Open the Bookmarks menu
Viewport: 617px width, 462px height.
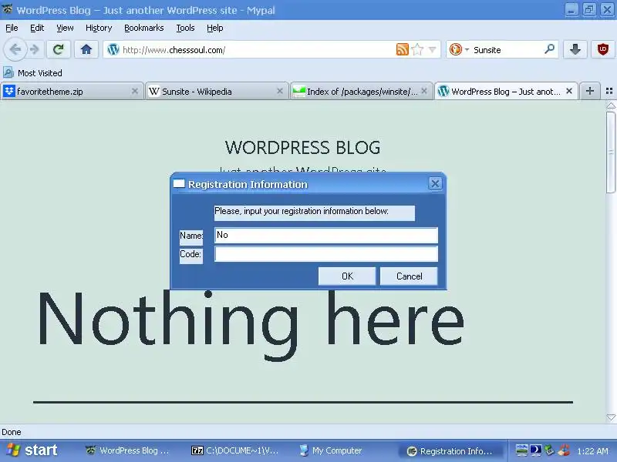[144, 28]
